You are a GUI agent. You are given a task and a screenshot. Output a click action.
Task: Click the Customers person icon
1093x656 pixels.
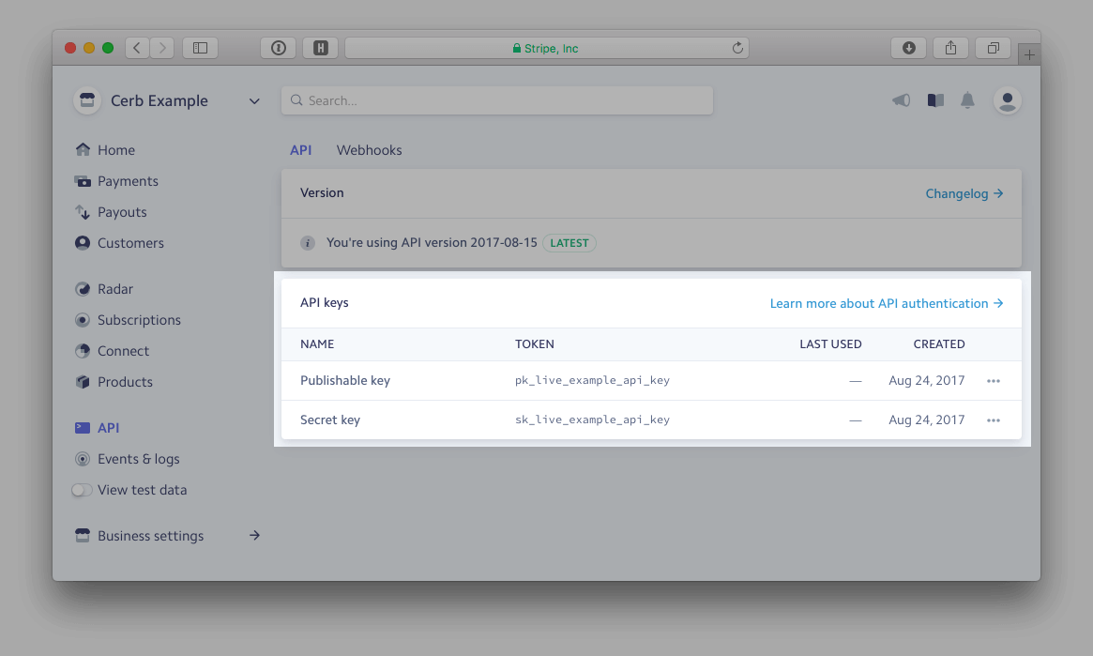point(83,243)
